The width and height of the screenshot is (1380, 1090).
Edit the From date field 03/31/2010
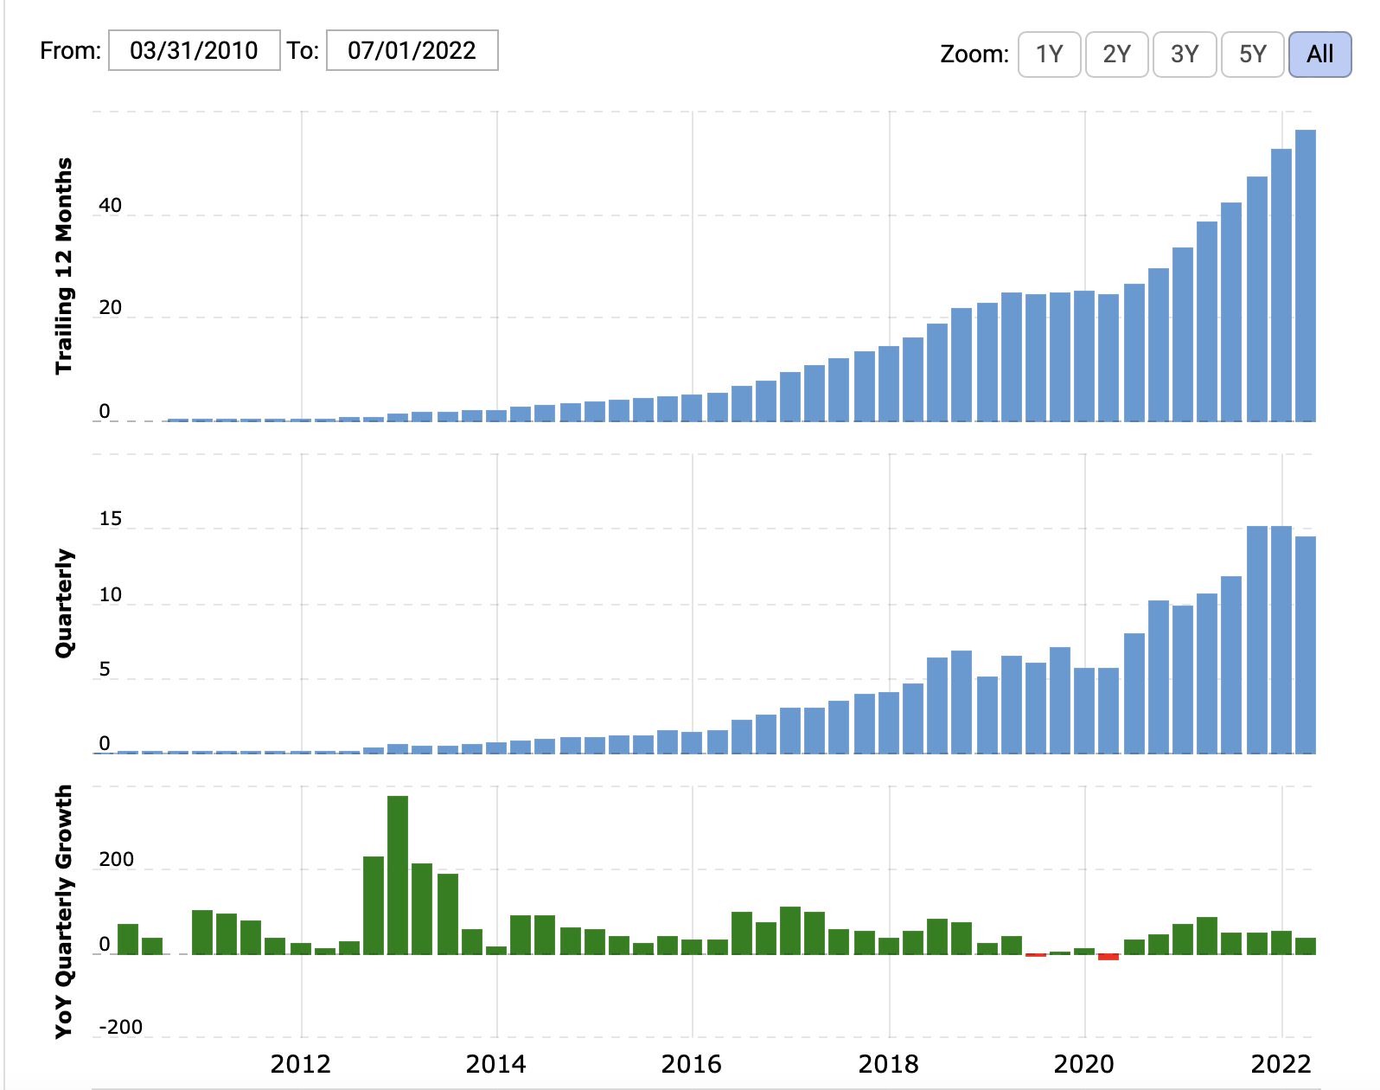195,50
